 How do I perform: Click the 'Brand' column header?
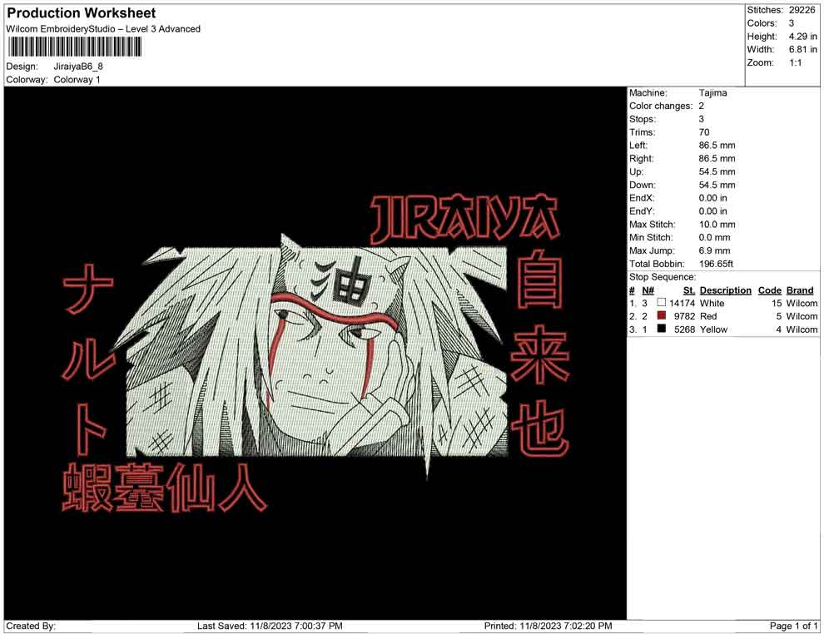800,290
